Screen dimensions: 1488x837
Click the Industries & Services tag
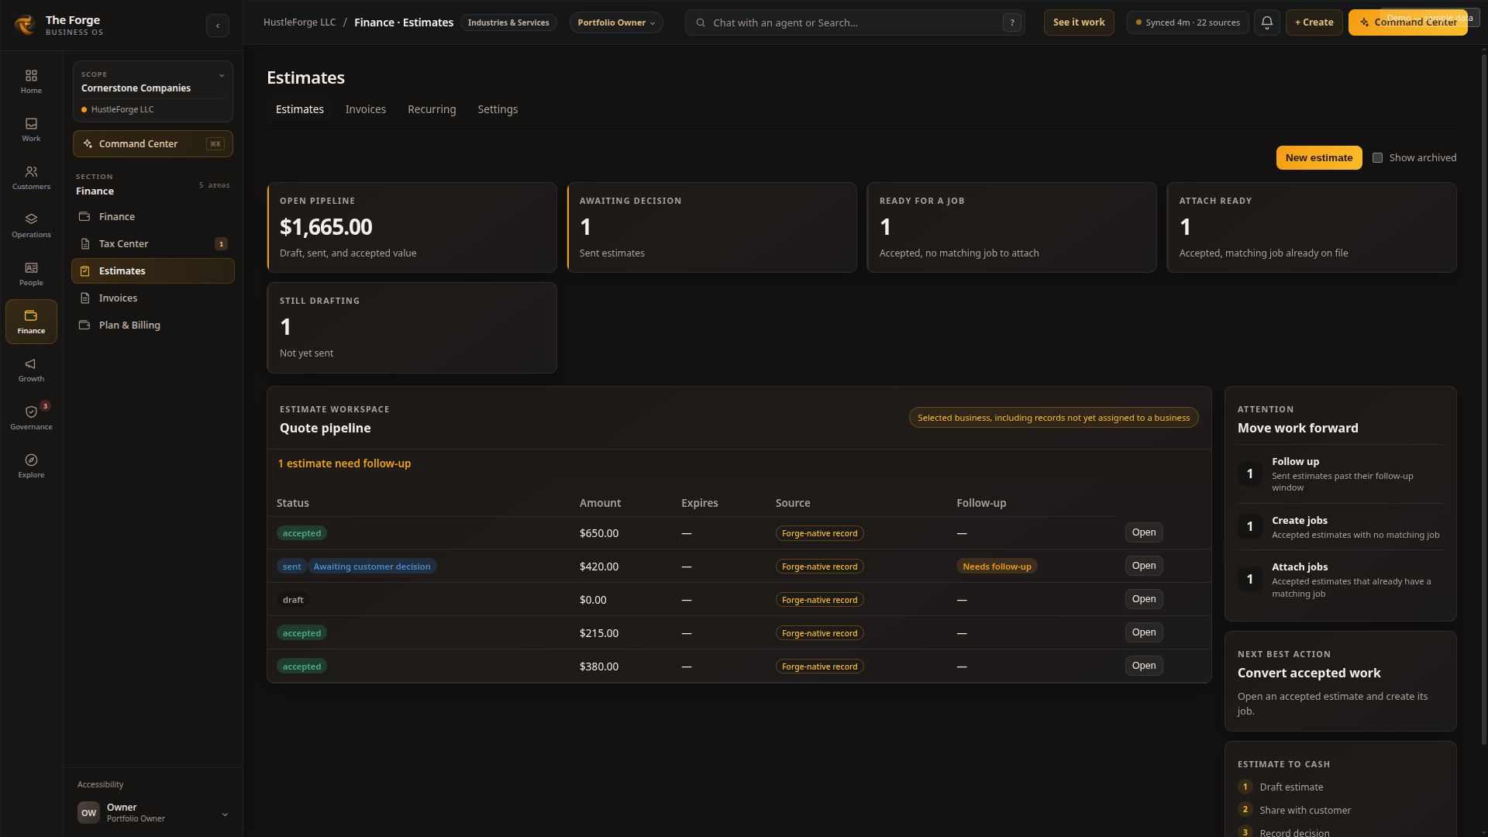508,22
